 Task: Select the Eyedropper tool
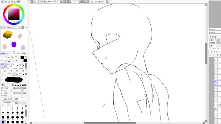click(16, 61)
